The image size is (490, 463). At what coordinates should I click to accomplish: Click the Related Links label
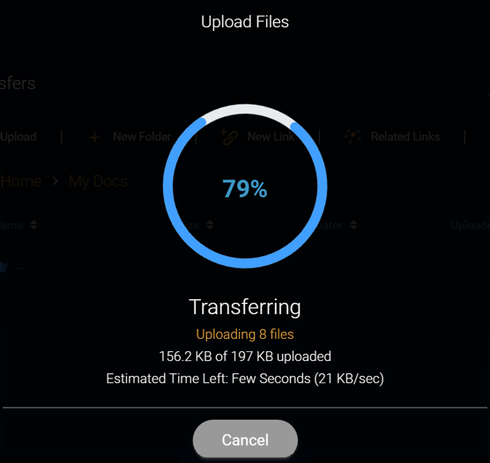tap(405, 136)
